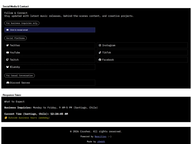
Task: Click the Instagram camera icon
Action: (100, 45)
